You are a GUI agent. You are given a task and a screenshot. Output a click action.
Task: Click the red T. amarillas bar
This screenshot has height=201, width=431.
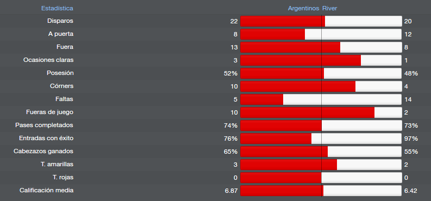point(289,165)
